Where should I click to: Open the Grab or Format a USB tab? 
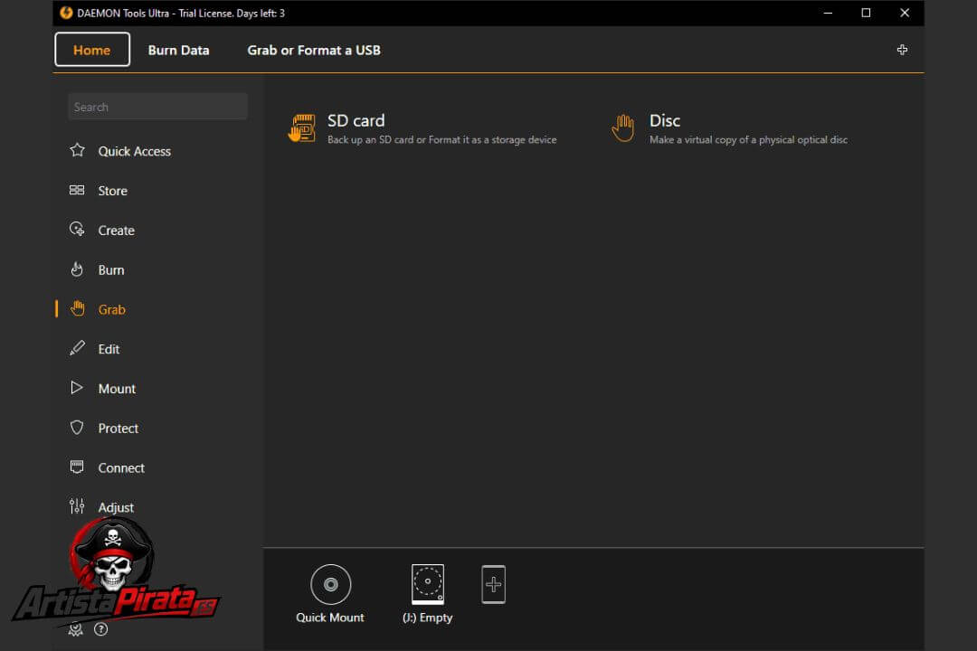[x=313, y=51]
